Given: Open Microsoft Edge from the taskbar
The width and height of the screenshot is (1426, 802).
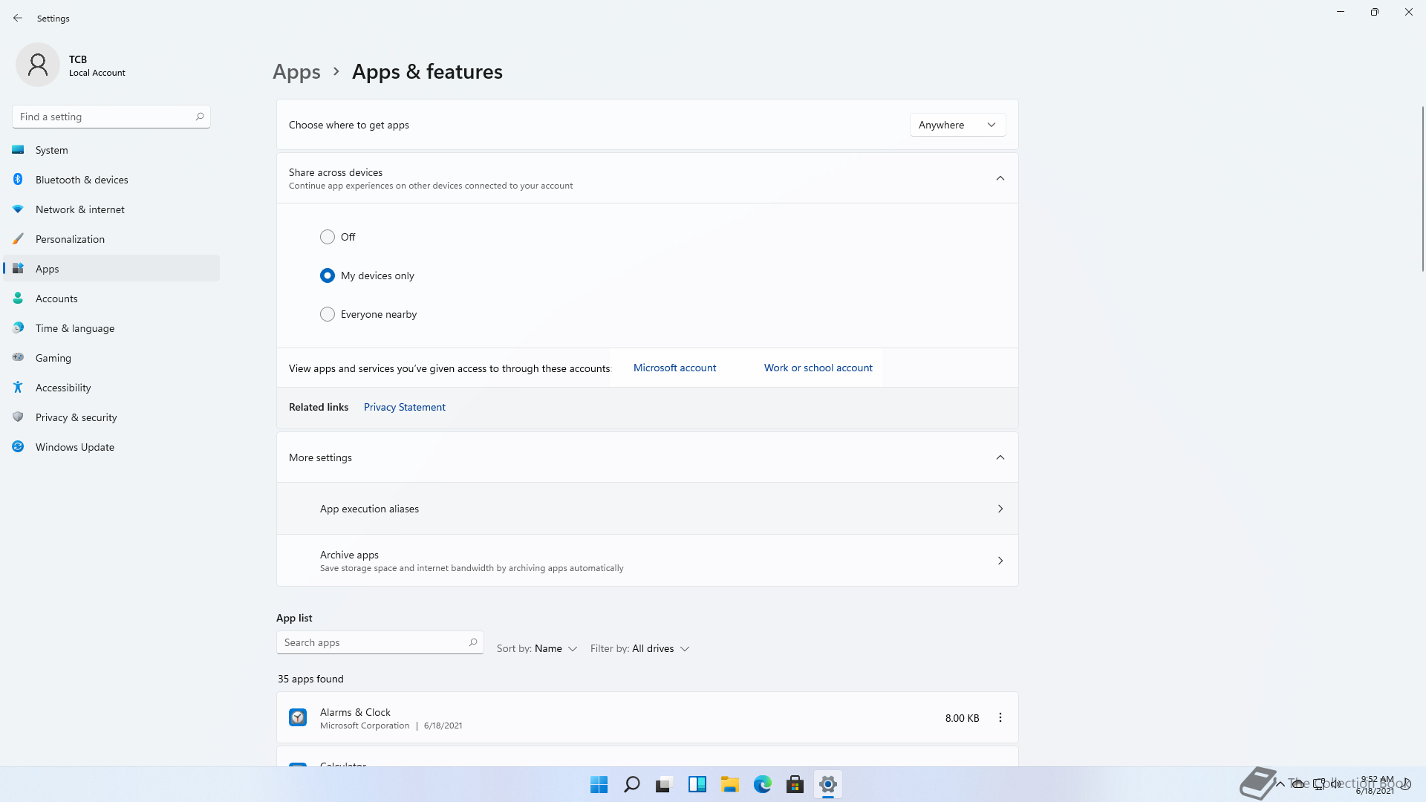Looking at the screenshot, I should point(762,784).
